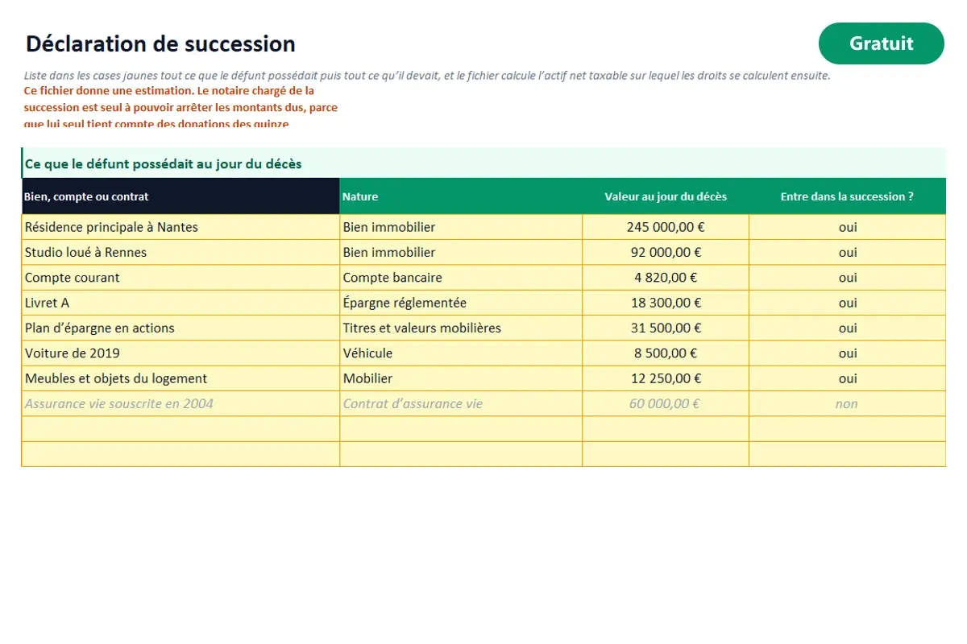Image resolution: width=967 pixels, height=644 pixels.
Task: Click 'oui' in Plan d'épargne row
Action: click(x=847, y=328)
